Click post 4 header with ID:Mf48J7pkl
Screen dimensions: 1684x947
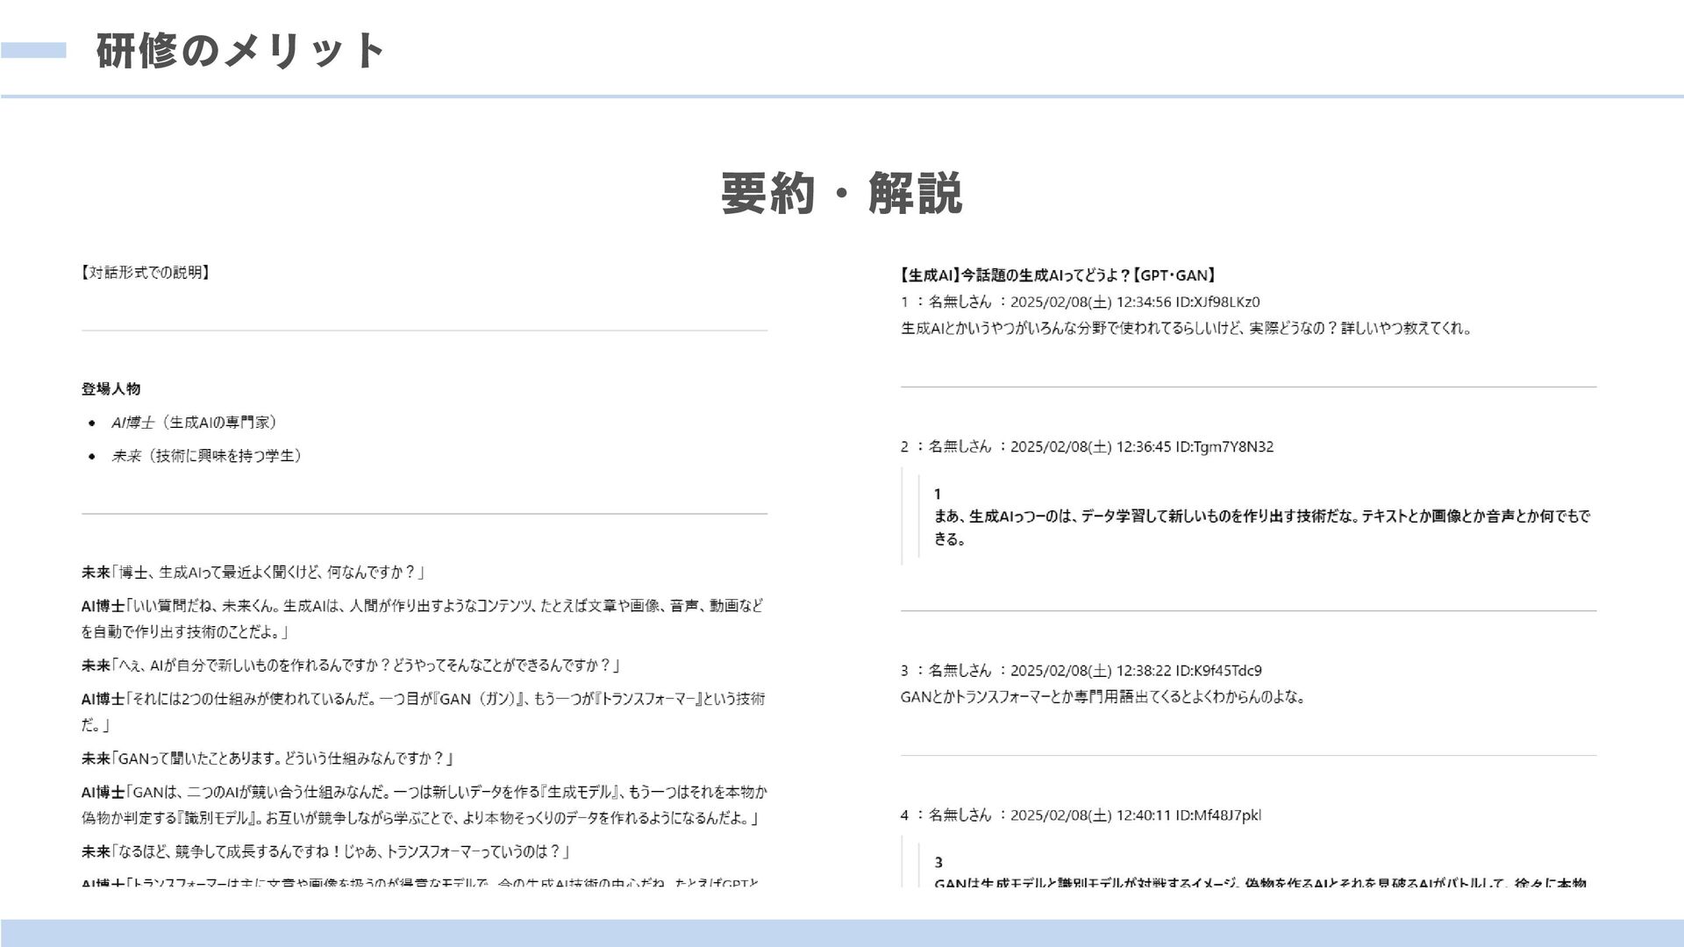click(1081, 815)
